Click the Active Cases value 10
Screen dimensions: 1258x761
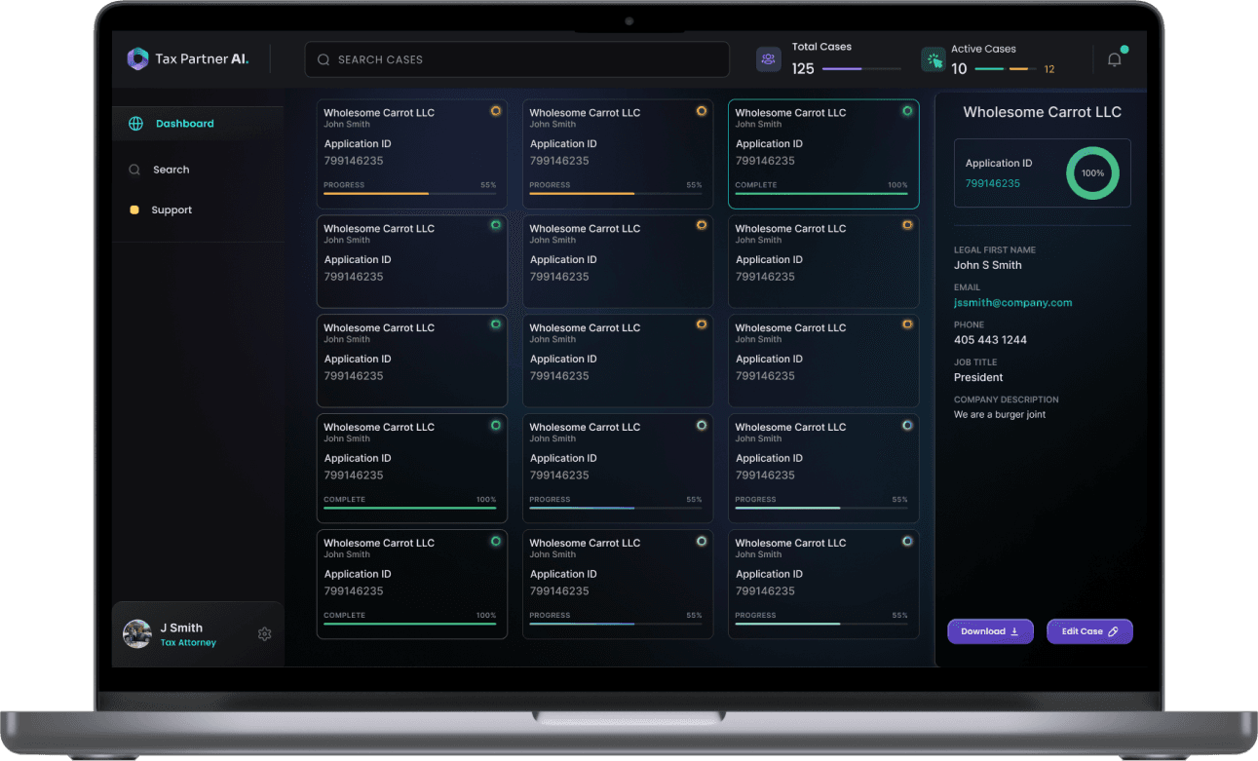[x=959, y=69]
